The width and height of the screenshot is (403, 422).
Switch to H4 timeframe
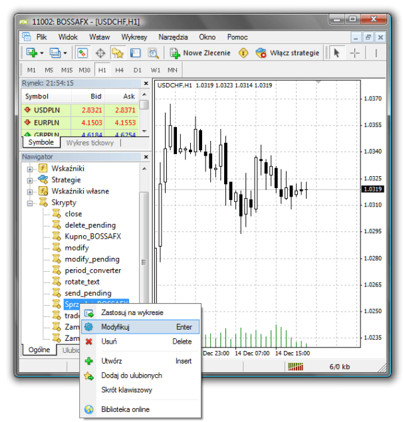click(119, 70)
